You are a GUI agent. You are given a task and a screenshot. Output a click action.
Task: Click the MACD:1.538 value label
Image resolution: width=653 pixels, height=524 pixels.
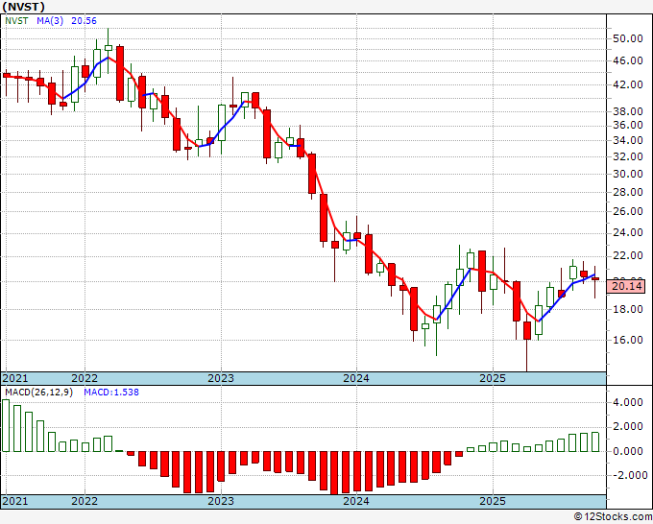(x=111, y=393)
